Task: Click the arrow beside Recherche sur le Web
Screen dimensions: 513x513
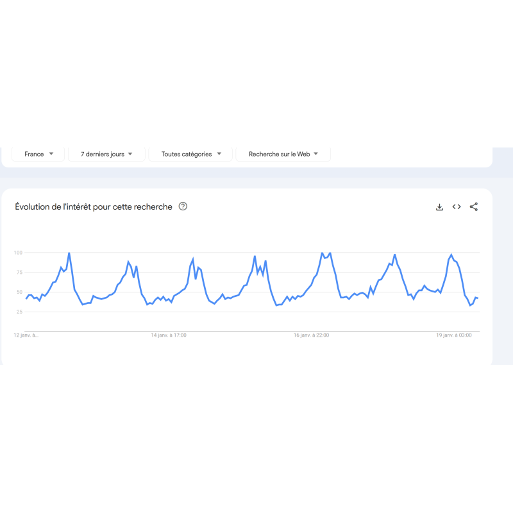Action: click(x=315, y=154)
